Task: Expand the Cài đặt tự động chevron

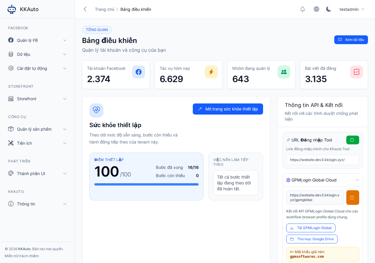Action: point(65,68)
